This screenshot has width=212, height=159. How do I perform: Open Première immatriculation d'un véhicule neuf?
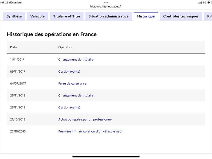(90, 131)
